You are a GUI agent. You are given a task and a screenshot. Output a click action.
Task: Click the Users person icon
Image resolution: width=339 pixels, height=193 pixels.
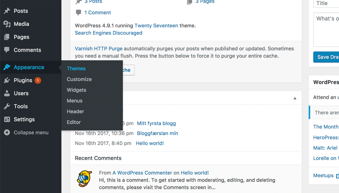7,93
